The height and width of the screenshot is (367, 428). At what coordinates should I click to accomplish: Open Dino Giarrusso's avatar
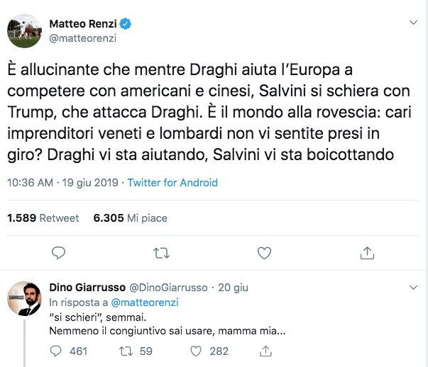tap(23, 298)
